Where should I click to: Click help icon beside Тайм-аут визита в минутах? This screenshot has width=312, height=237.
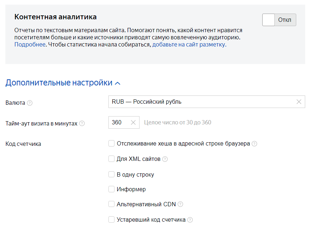(x=82, y=123)
